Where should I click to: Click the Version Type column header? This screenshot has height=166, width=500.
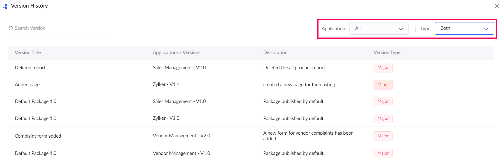coord(387,52)
